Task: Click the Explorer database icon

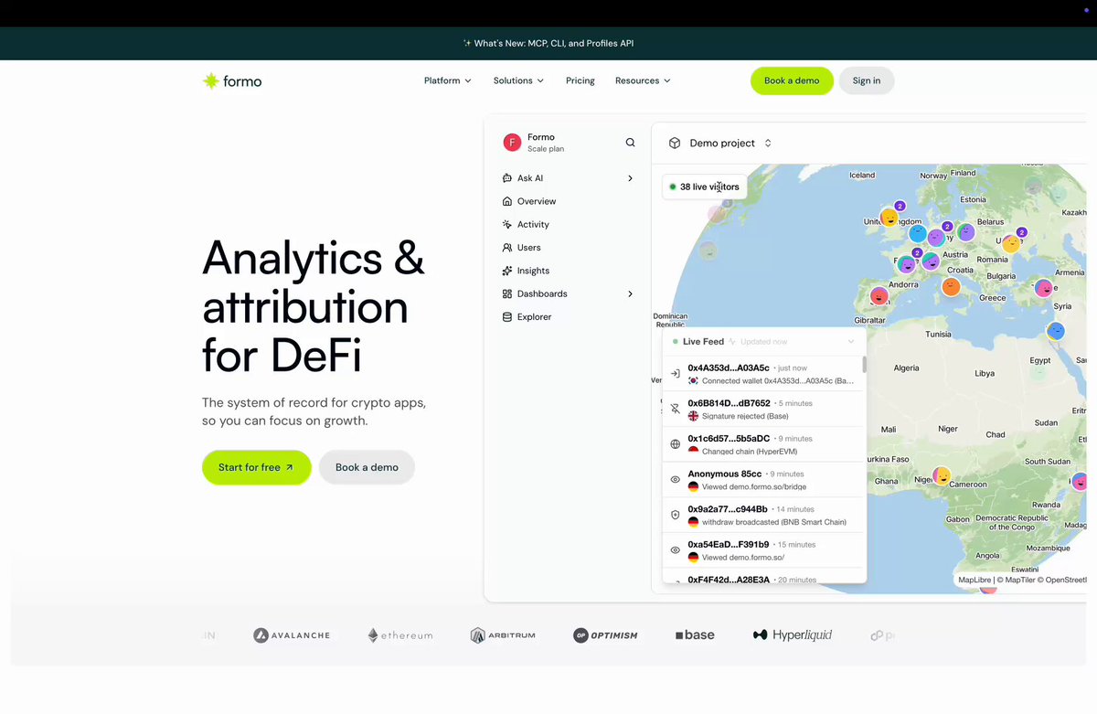Action: click(507, 317)
